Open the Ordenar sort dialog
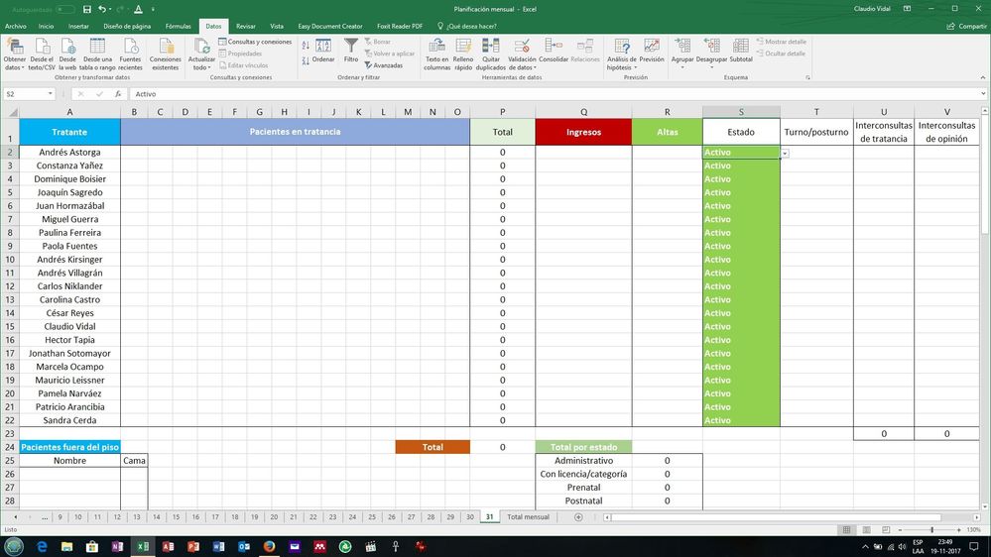The height and width of the screenshot is (557, 991). [x=323, y=51]
